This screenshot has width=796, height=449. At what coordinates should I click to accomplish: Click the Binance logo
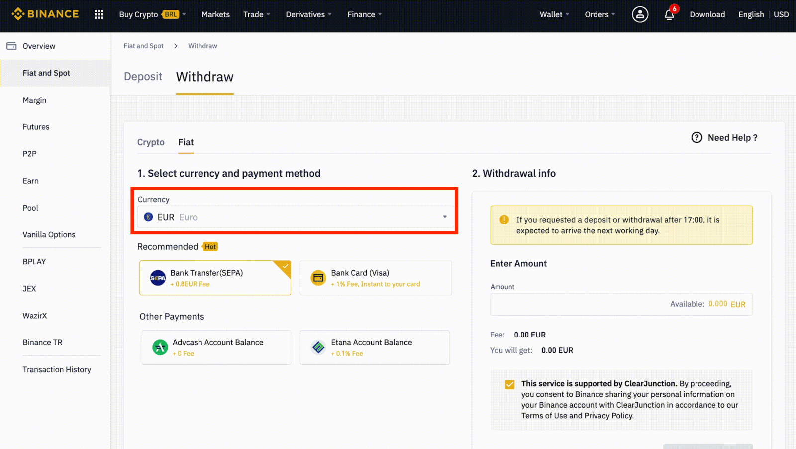(x=45, y=14)
